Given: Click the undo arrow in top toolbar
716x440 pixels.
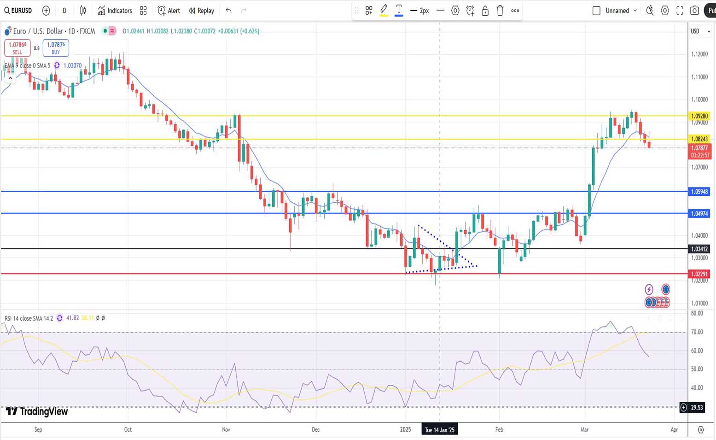Looking at the screenshot, I should pos(229,11).
